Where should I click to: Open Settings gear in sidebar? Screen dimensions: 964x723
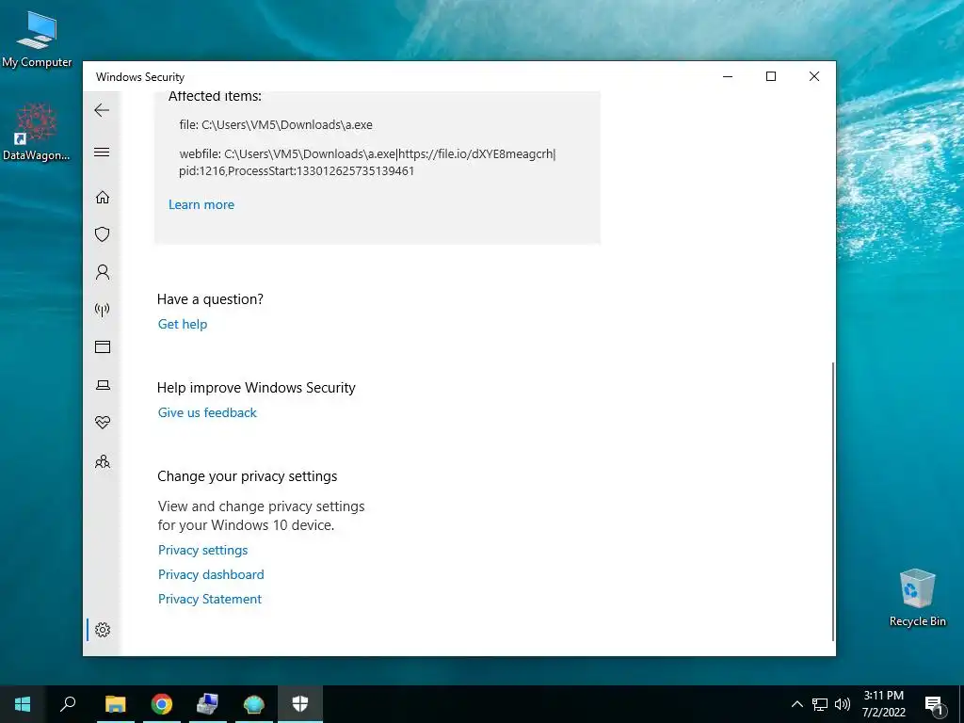[103, 630]
